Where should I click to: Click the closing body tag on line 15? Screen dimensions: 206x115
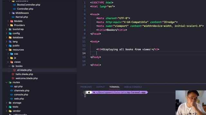[96, 57]
